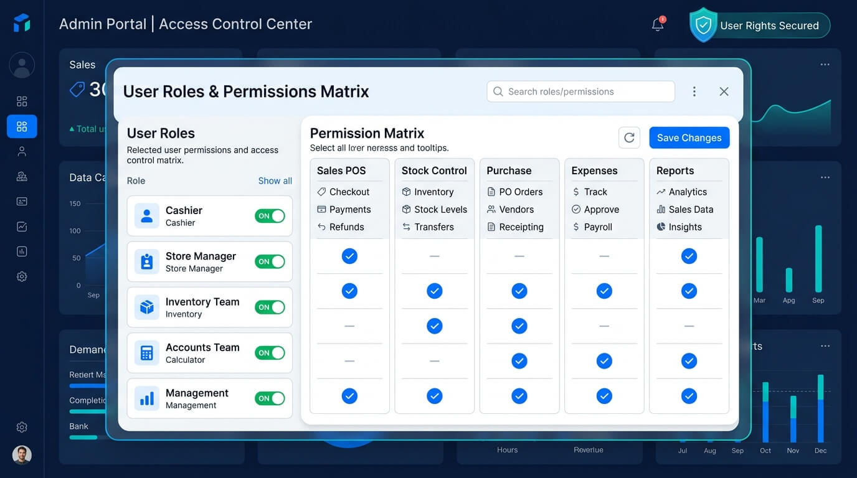Screen dimensions: 857x478
Task: Click the Stock Levels permission label
Action: click(x=440, y=209)
